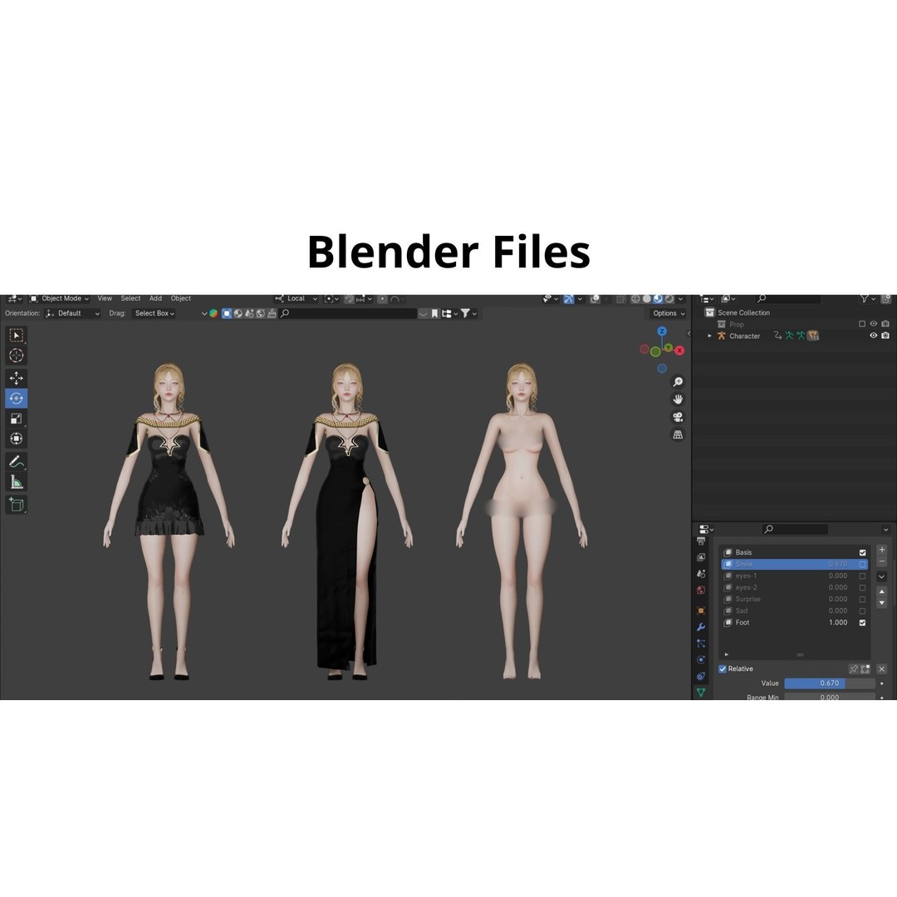Open the World properties globe icon
The image size is (897, 897).
coord(701,590)
